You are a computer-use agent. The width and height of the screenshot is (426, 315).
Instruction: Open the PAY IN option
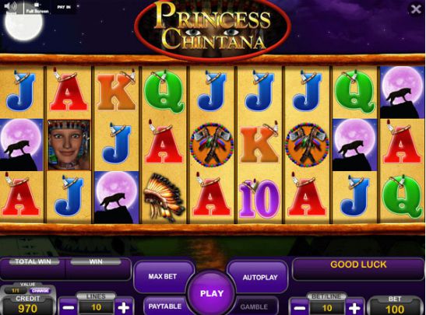click(x=64, y=7)
